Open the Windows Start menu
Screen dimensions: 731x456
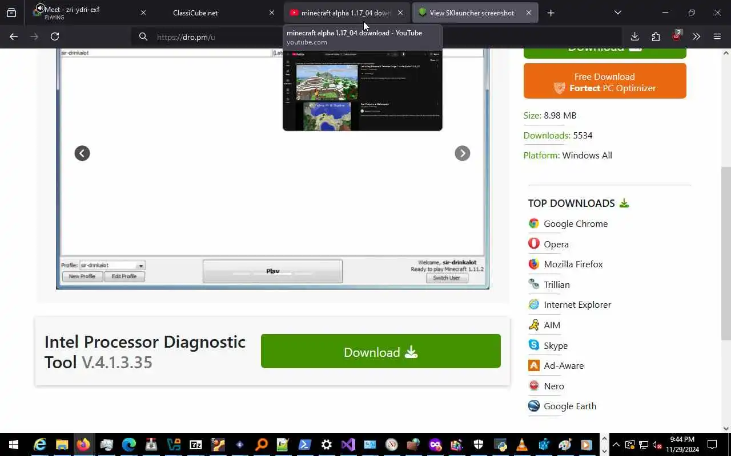[x=13, y=445]
